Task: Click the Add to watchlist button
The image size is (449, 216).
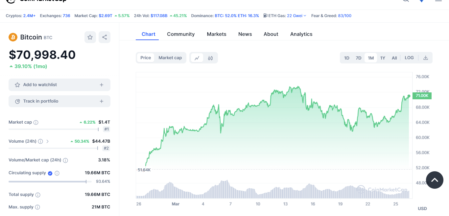Action: pos(59,85)
